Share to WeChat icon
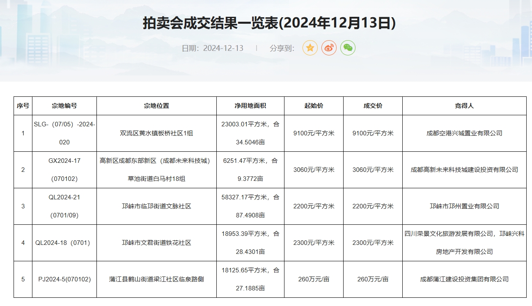The width and height of the screenshot is (532, 306). [x=348, y=48]
